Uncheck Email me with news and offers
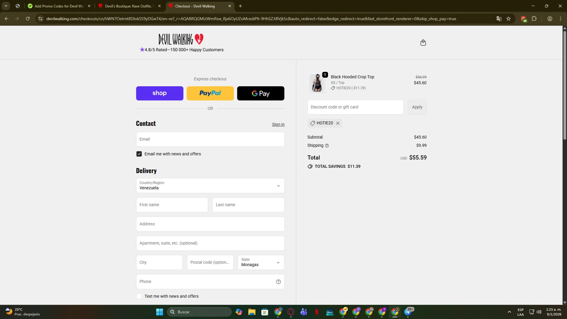The height and width of the screenshot is (319, 567). (x=139, y=154)
